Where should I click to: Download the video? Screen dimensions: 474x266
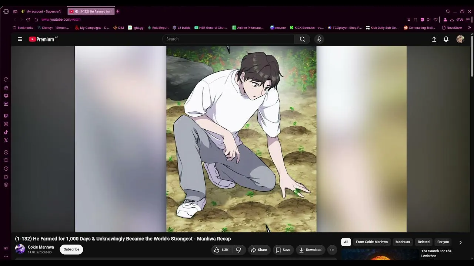point(310,250)
